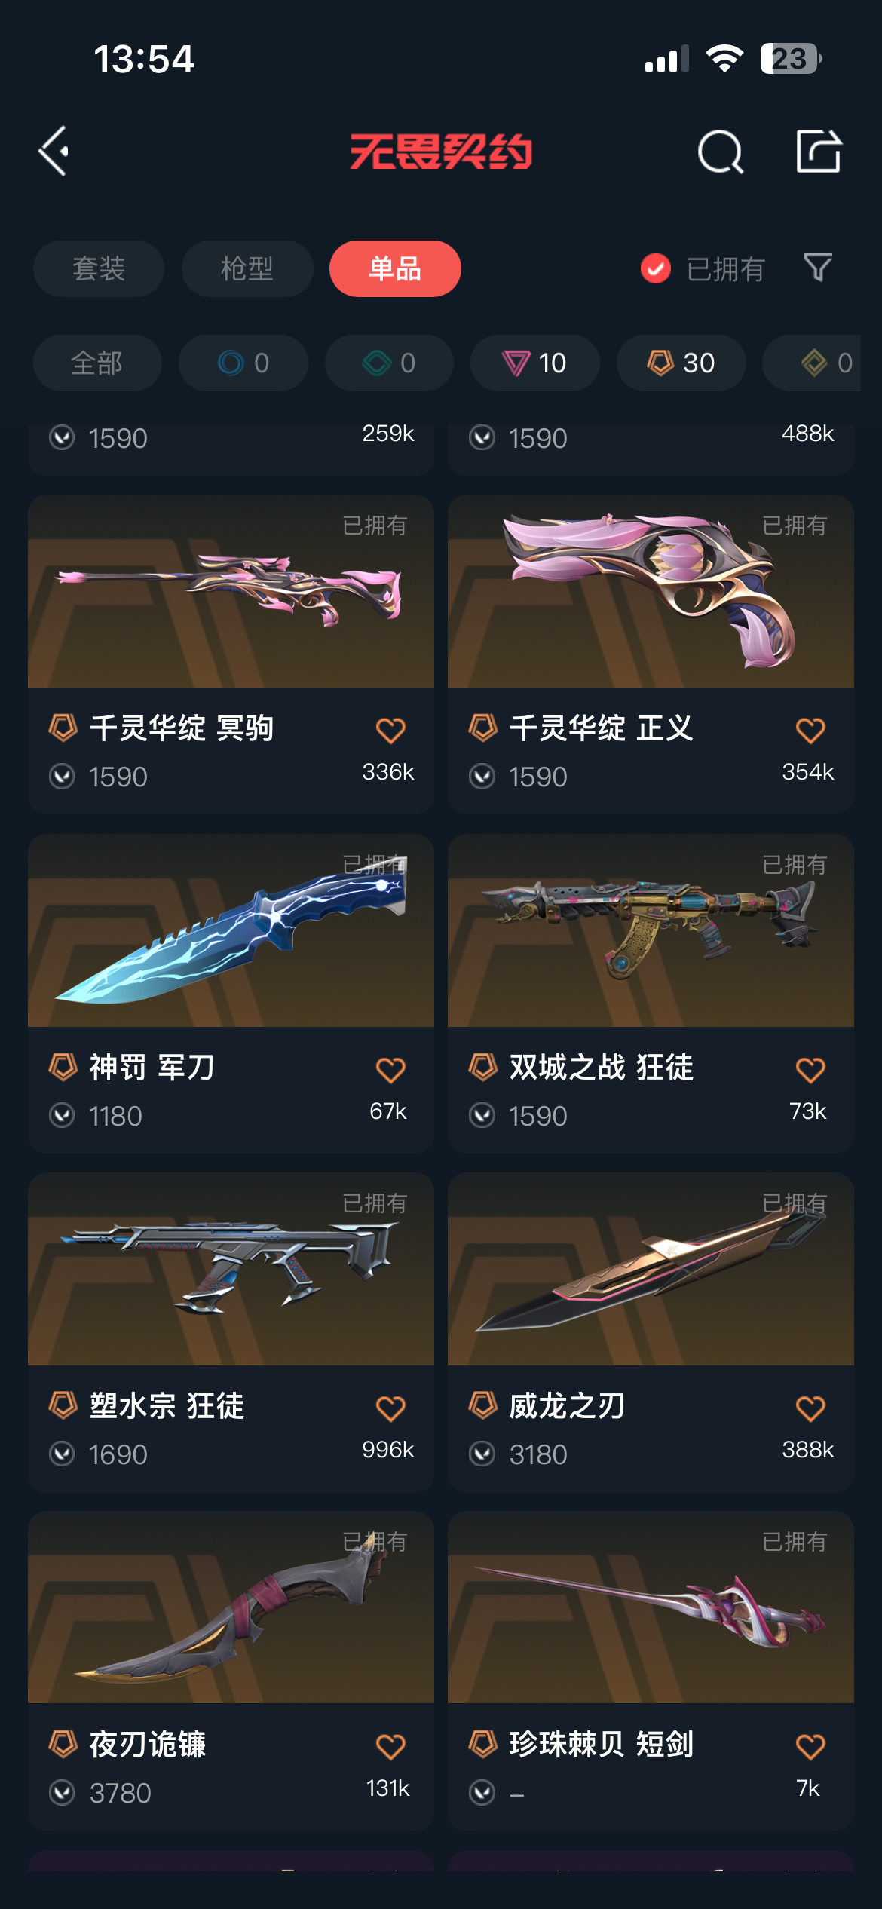Image resolution: width=882 pixels, height=1909 pixels.
Task: Open the filter funnel icon
Action: (x=818, y=268)
